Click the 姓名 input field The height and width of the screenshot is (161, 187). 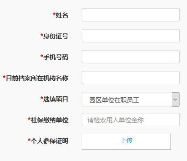131,15
